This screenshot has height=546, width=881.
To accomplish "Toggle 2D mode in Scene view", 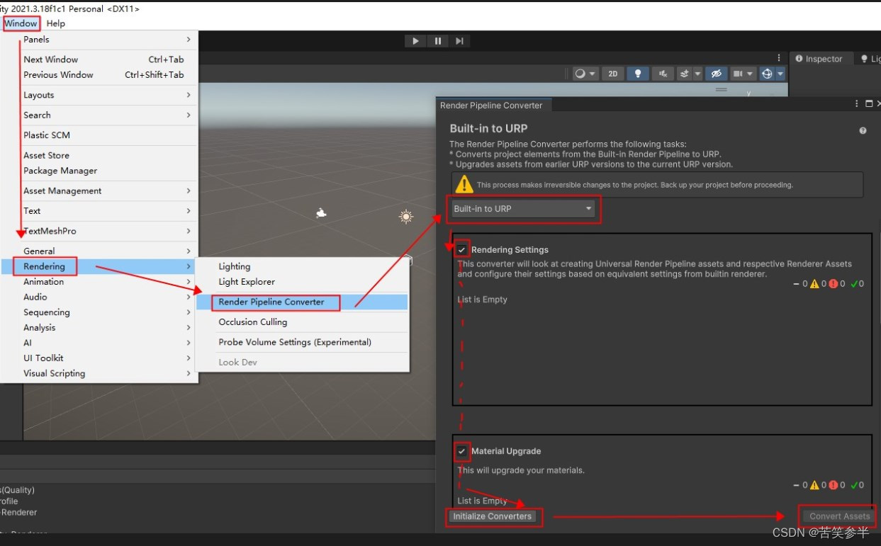I will (612, 73).
